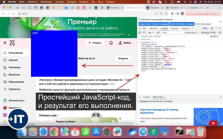223x139 pixels.
Task: Switch to the Elements tab
Action: (153, 29)
